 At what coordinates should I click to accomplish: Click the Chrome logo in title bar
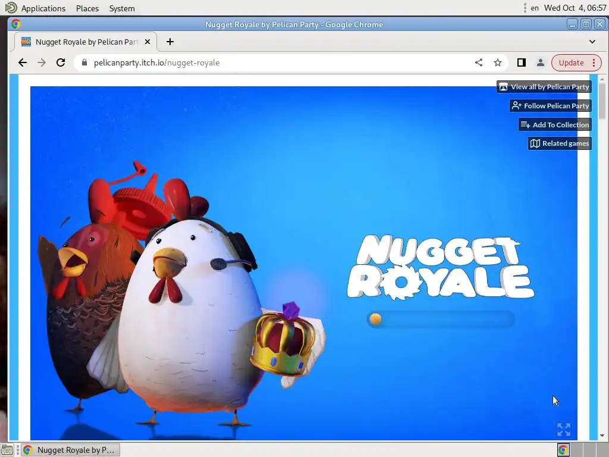[16, 24]
